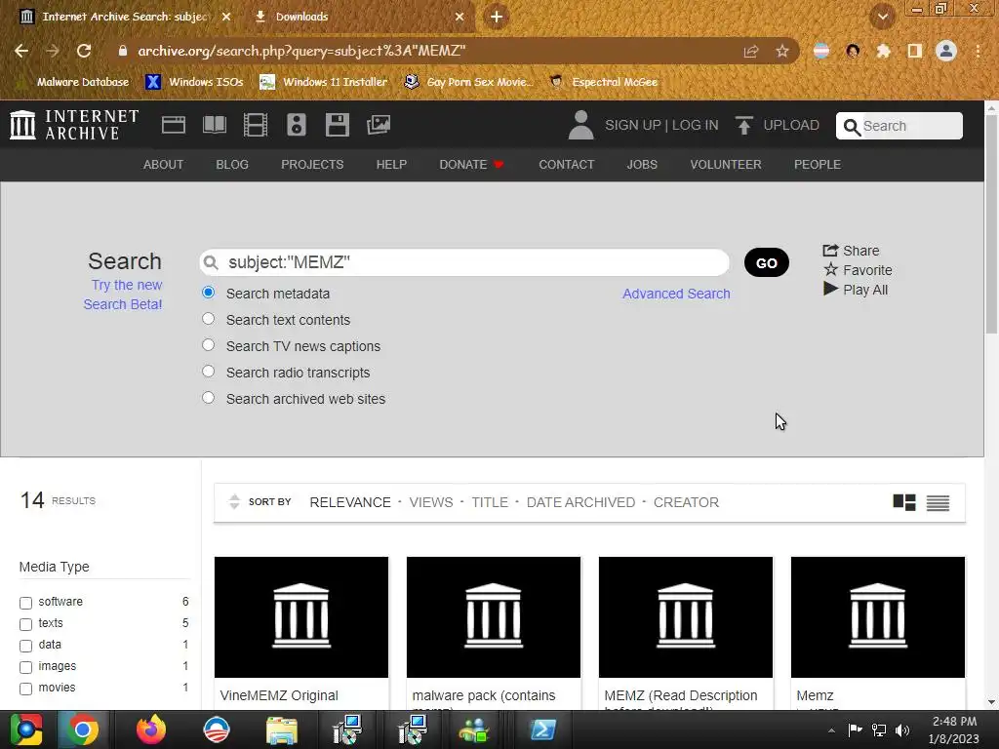999x749 pixels.
Task: Sort results by TITLE
Action: (490, 502)
